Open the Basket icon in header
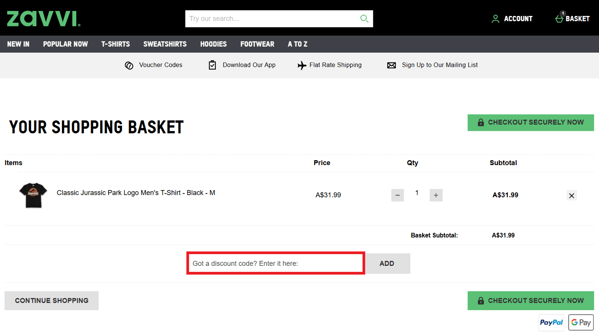 coord(559,19)
